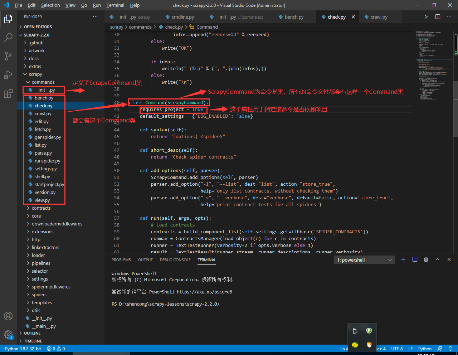
Task: Collapse the commands folder
Action: (x=60, y=82)
